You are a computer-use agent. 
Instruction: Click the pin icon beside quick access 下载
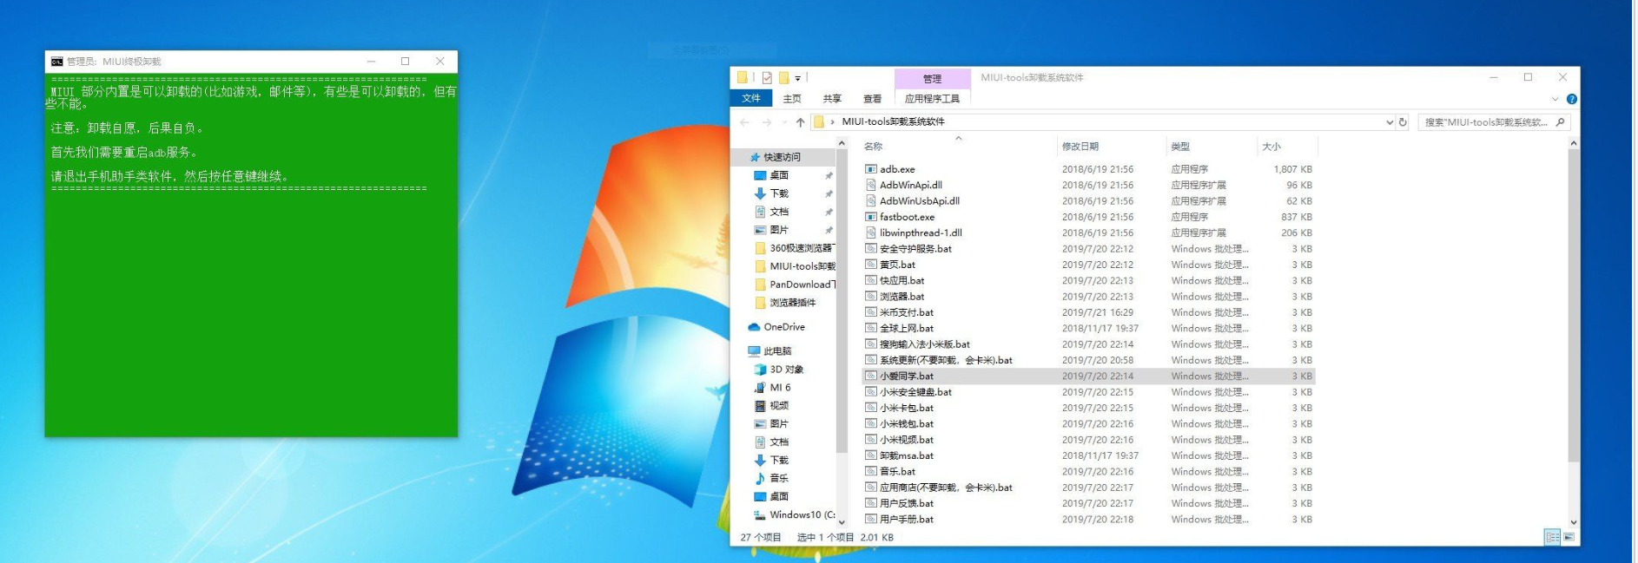pyautogui.click(x=829, y=193)
